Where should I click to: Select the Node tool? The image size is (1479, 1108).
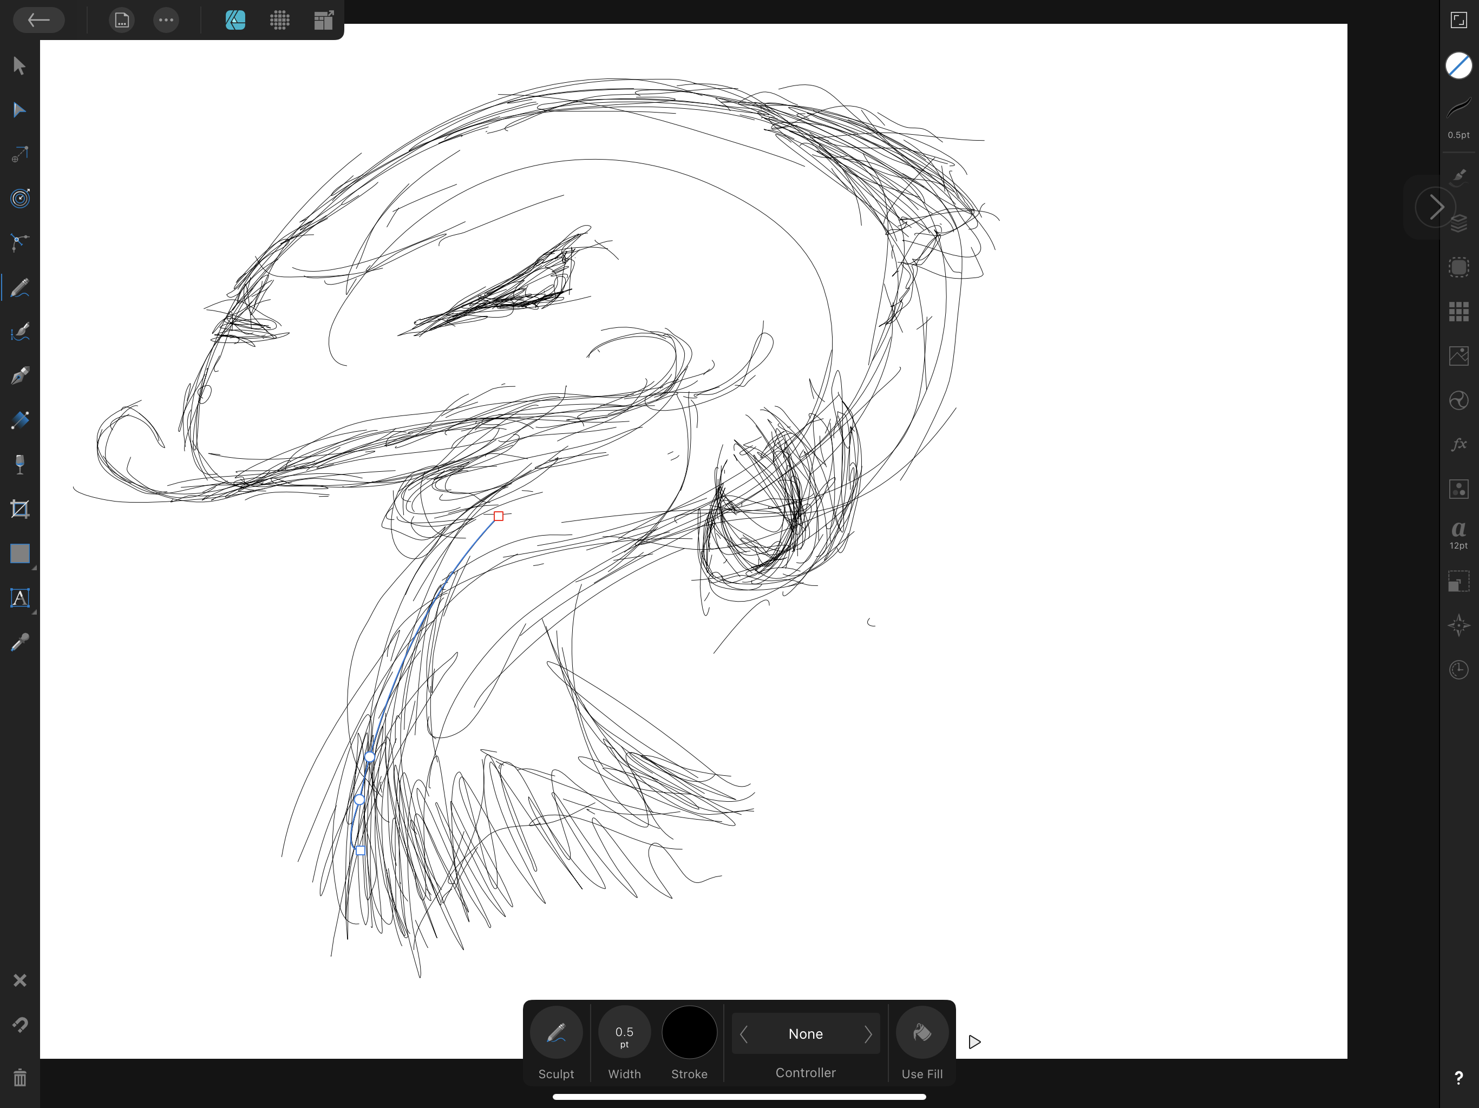pyautogui.click(x=19, y=110)
